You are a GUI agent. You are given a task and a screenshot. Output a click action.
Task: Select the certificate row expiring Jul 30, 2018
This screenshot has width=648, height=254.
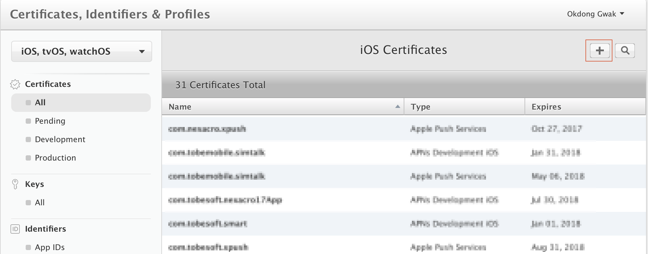pos(404,200)
